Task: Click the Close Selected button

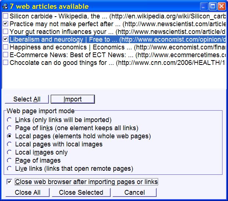Action: [81, 193]
